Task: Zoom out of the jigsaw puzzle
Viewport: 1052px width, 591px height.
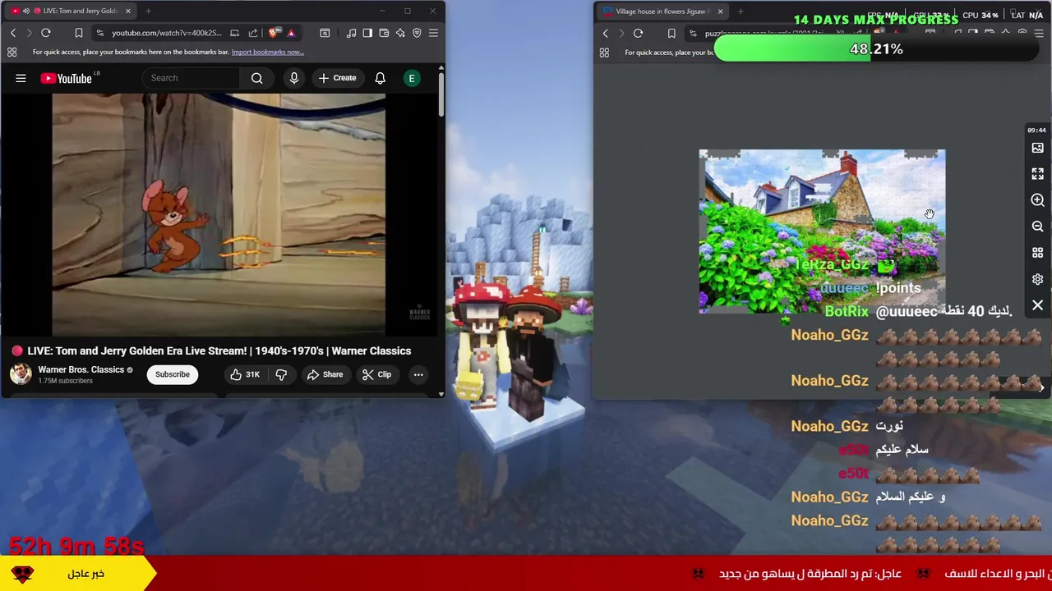Action: [x=1037, y=227]
